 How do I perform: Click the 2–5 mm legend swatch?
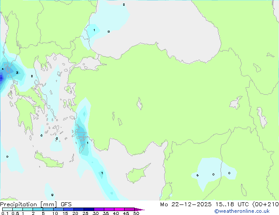pos(38,209)
